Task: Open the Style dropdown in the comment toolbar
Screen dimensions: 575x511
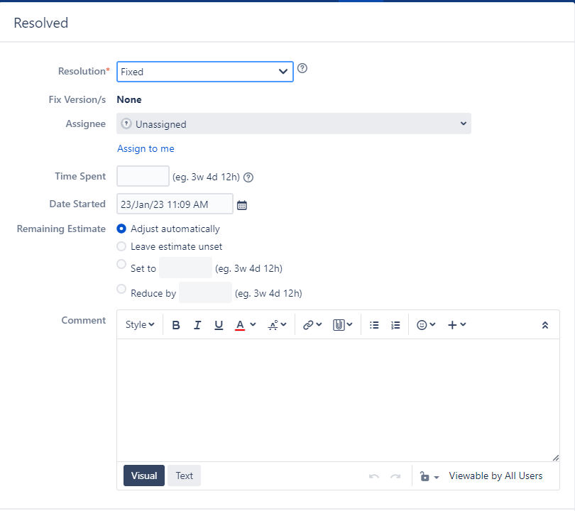Action: 140,325
